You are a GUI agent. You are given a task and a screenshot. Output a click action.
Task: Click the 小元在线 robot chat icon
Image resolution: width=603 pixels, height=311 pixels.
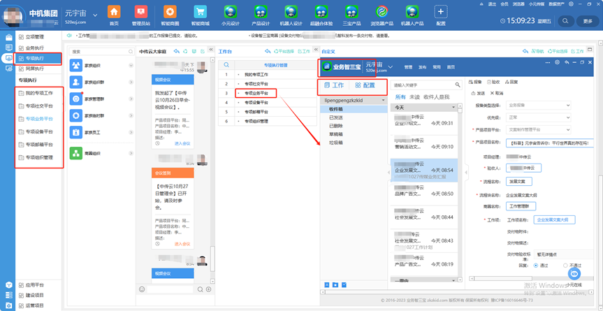pyautogui.click(x=574, y=273)
